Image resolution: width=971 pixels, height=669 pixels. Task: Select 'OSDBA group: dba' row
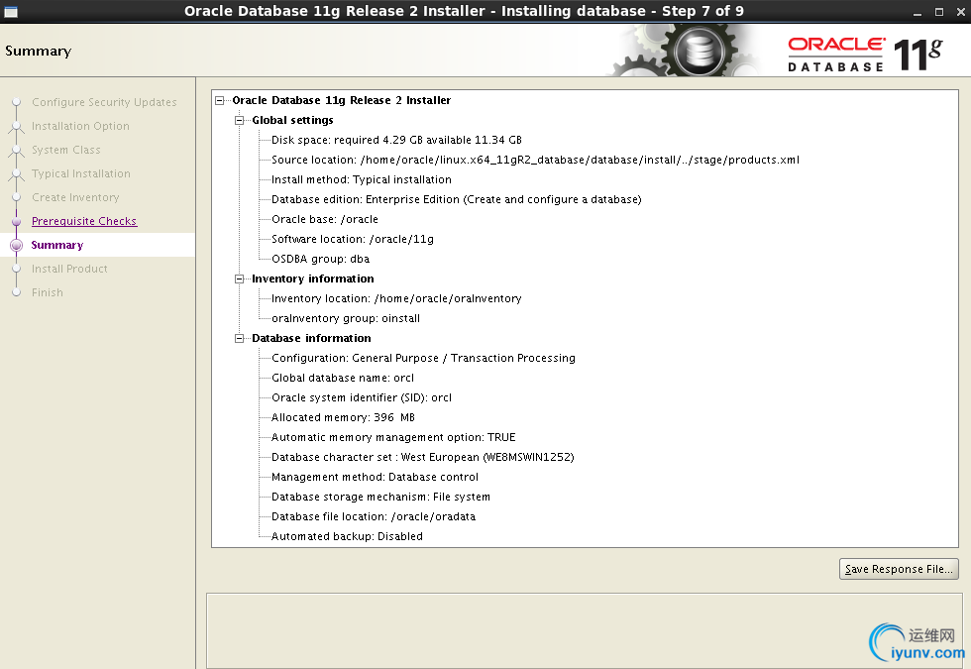(x=320, y=259)
